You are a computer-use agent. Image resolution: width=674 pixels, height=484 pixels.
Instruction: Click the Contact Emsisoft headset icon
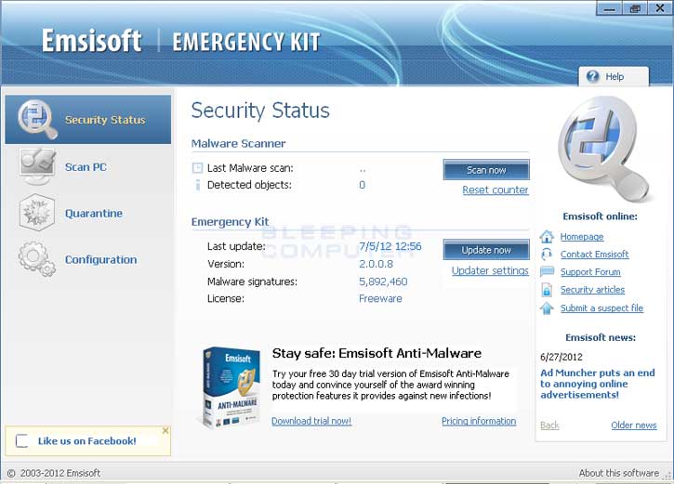[x=547, y=255]
